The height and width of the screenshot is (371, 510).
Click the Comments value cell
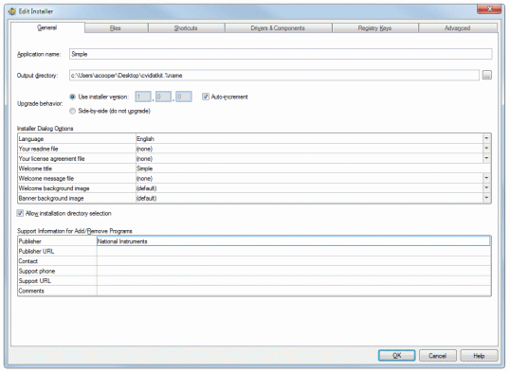tap(293, 291)
